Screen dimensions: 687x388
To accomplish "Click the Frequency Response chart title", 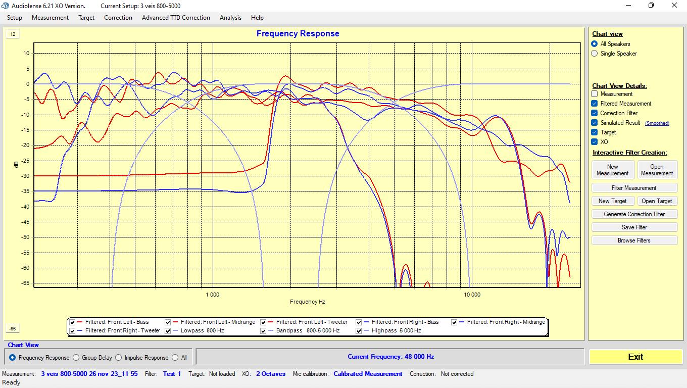I will pos(298,34).
